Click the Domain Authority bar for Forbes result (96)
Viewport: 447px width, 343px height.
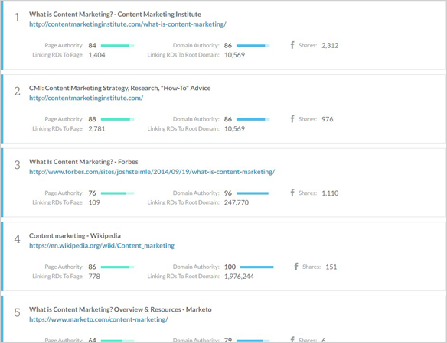253,193
